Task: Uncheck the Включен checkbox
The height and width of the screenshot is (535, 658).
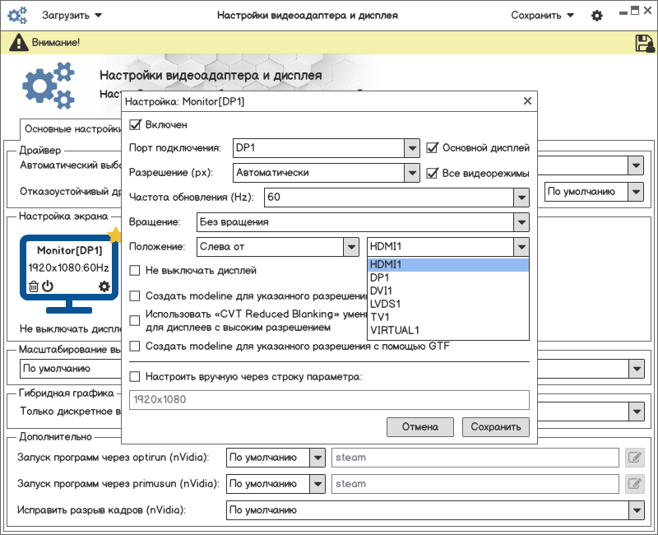Action: coord(136,125)
